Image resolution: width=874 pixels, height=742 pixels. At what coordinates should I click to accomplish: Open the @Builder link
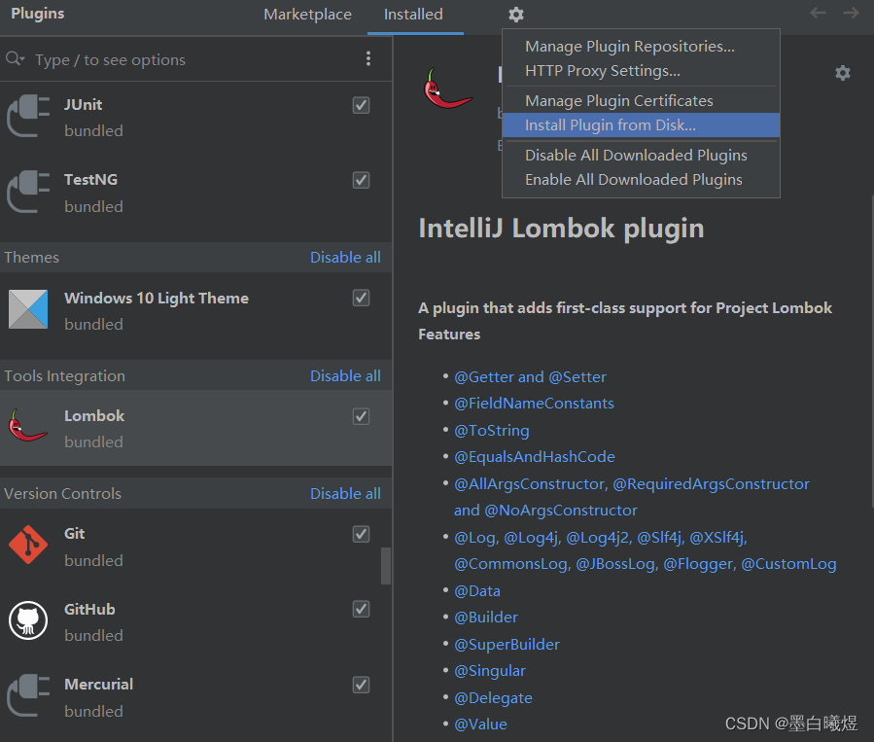click(x=486, y=618)
